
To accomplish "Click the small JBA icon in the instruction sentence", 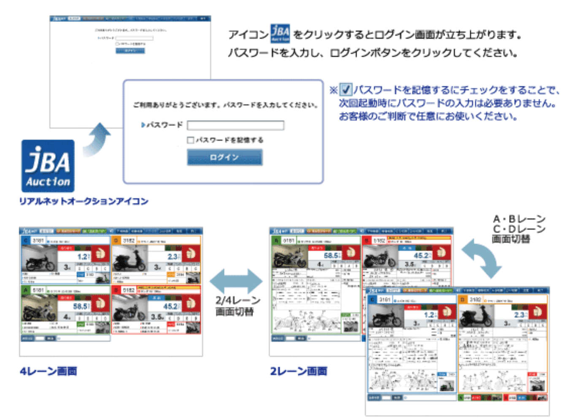I will coord(280,33).
